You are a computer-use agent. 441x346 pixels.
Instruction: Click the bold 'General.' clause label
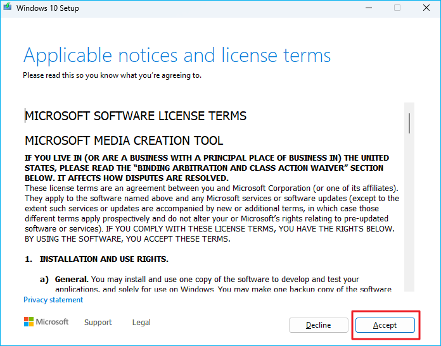pyautogui.click(x=72, y=279)
